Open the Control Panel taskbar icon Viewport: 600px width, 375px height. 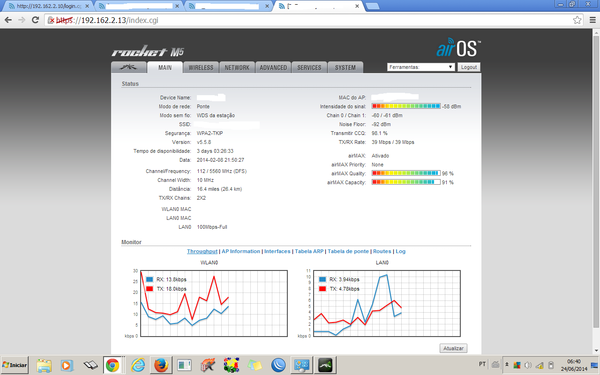301,365
